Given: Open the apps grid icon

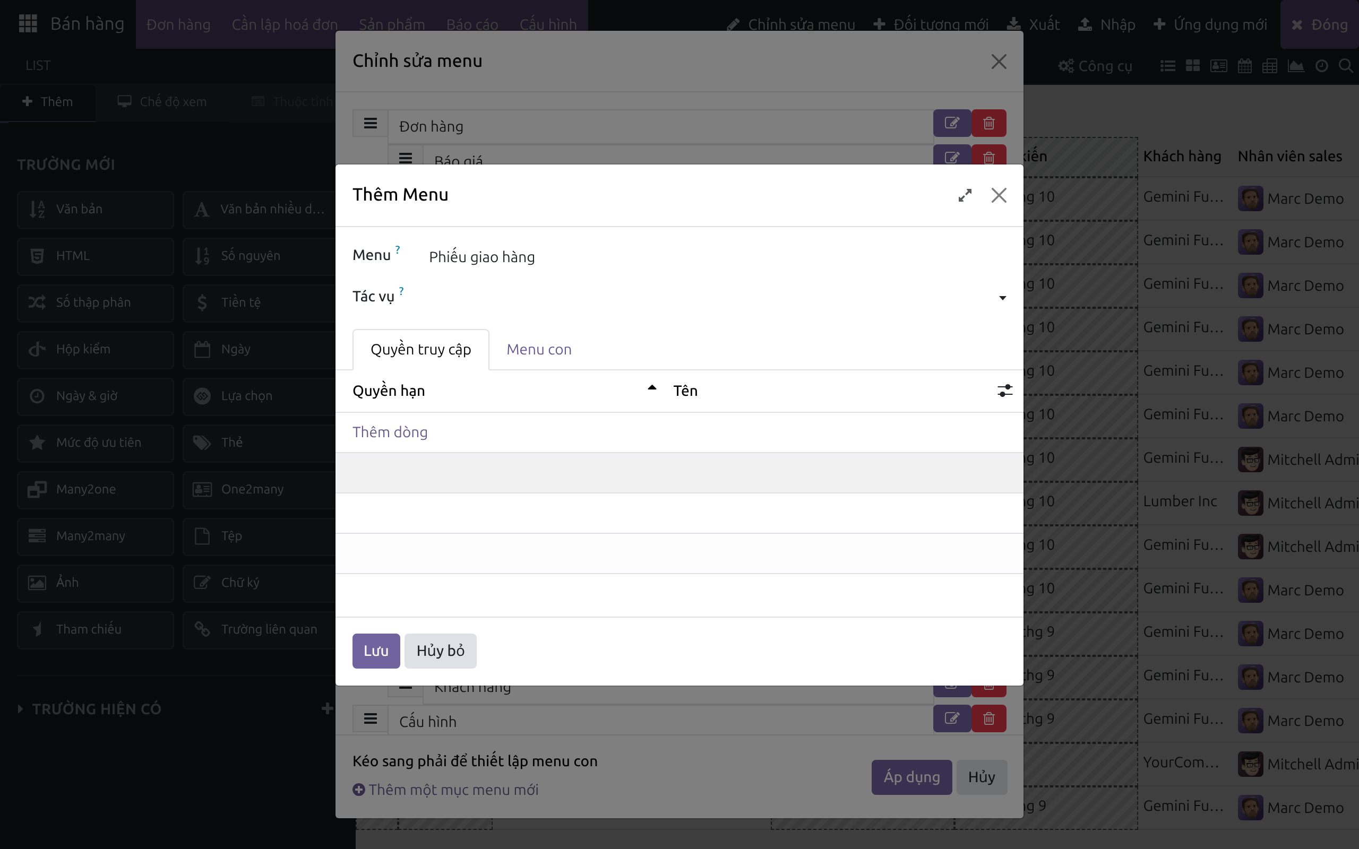Looking at the screenshot, I should 28,23.
